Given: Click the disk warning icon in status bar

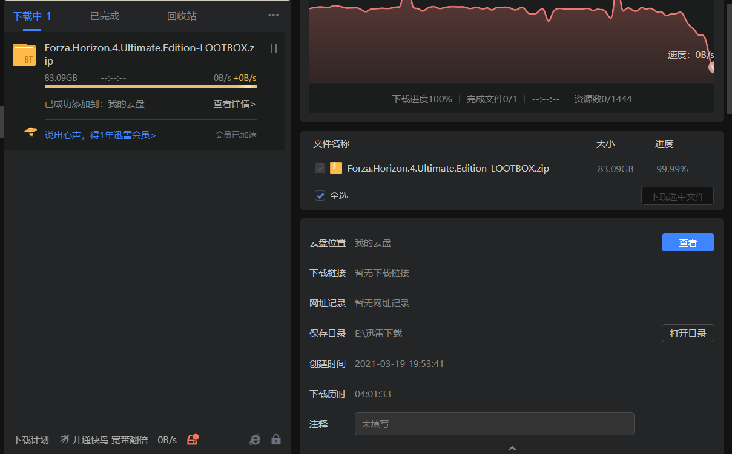Looking at the screenshot, I should (x=193, y=439).
